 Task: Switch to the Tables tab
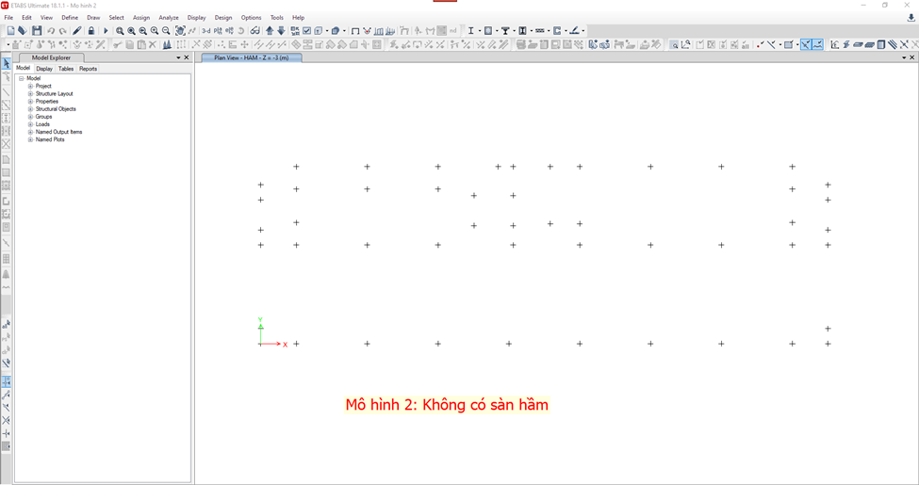click(65, 69)
